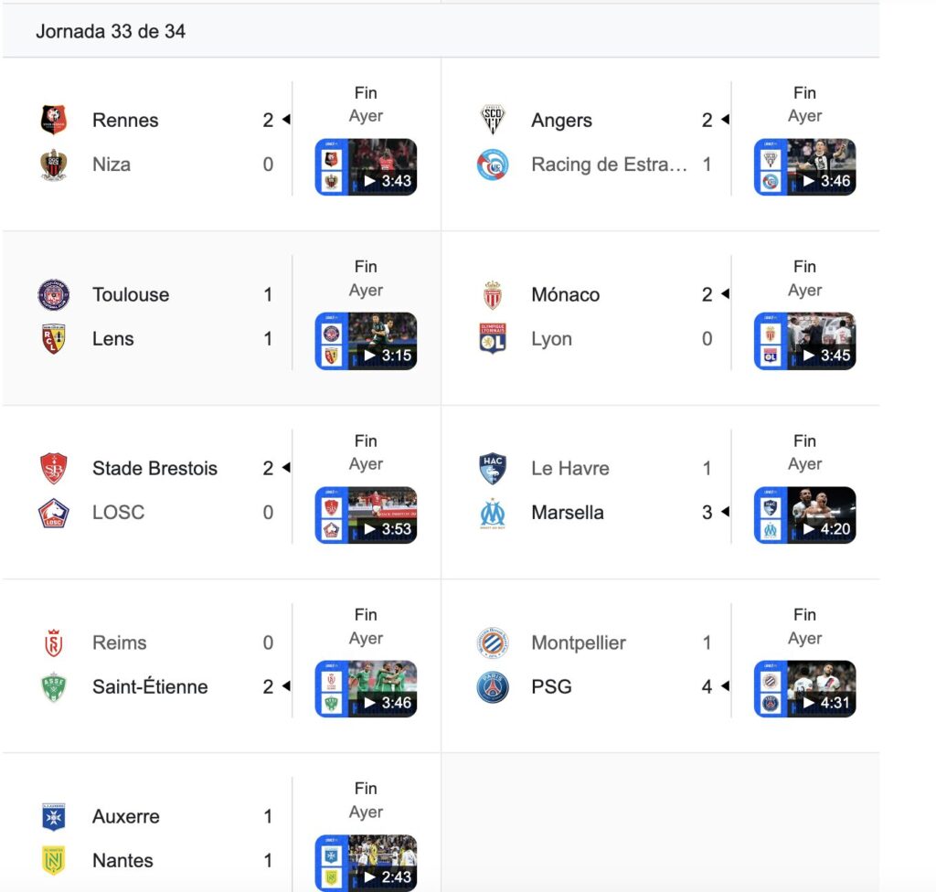936x892 pixels.
Task: Click the PSG club crest
Action: coord(493,686)
